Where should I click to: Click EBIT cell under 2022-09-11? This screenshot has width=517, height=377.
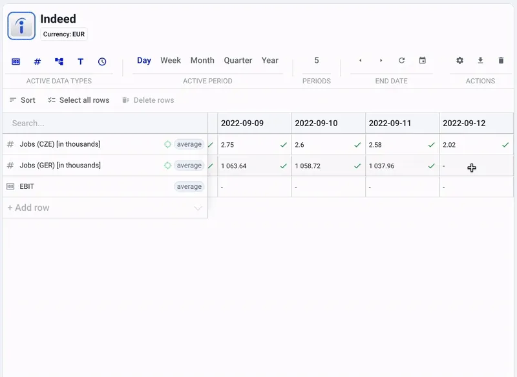tap(402, 187)
